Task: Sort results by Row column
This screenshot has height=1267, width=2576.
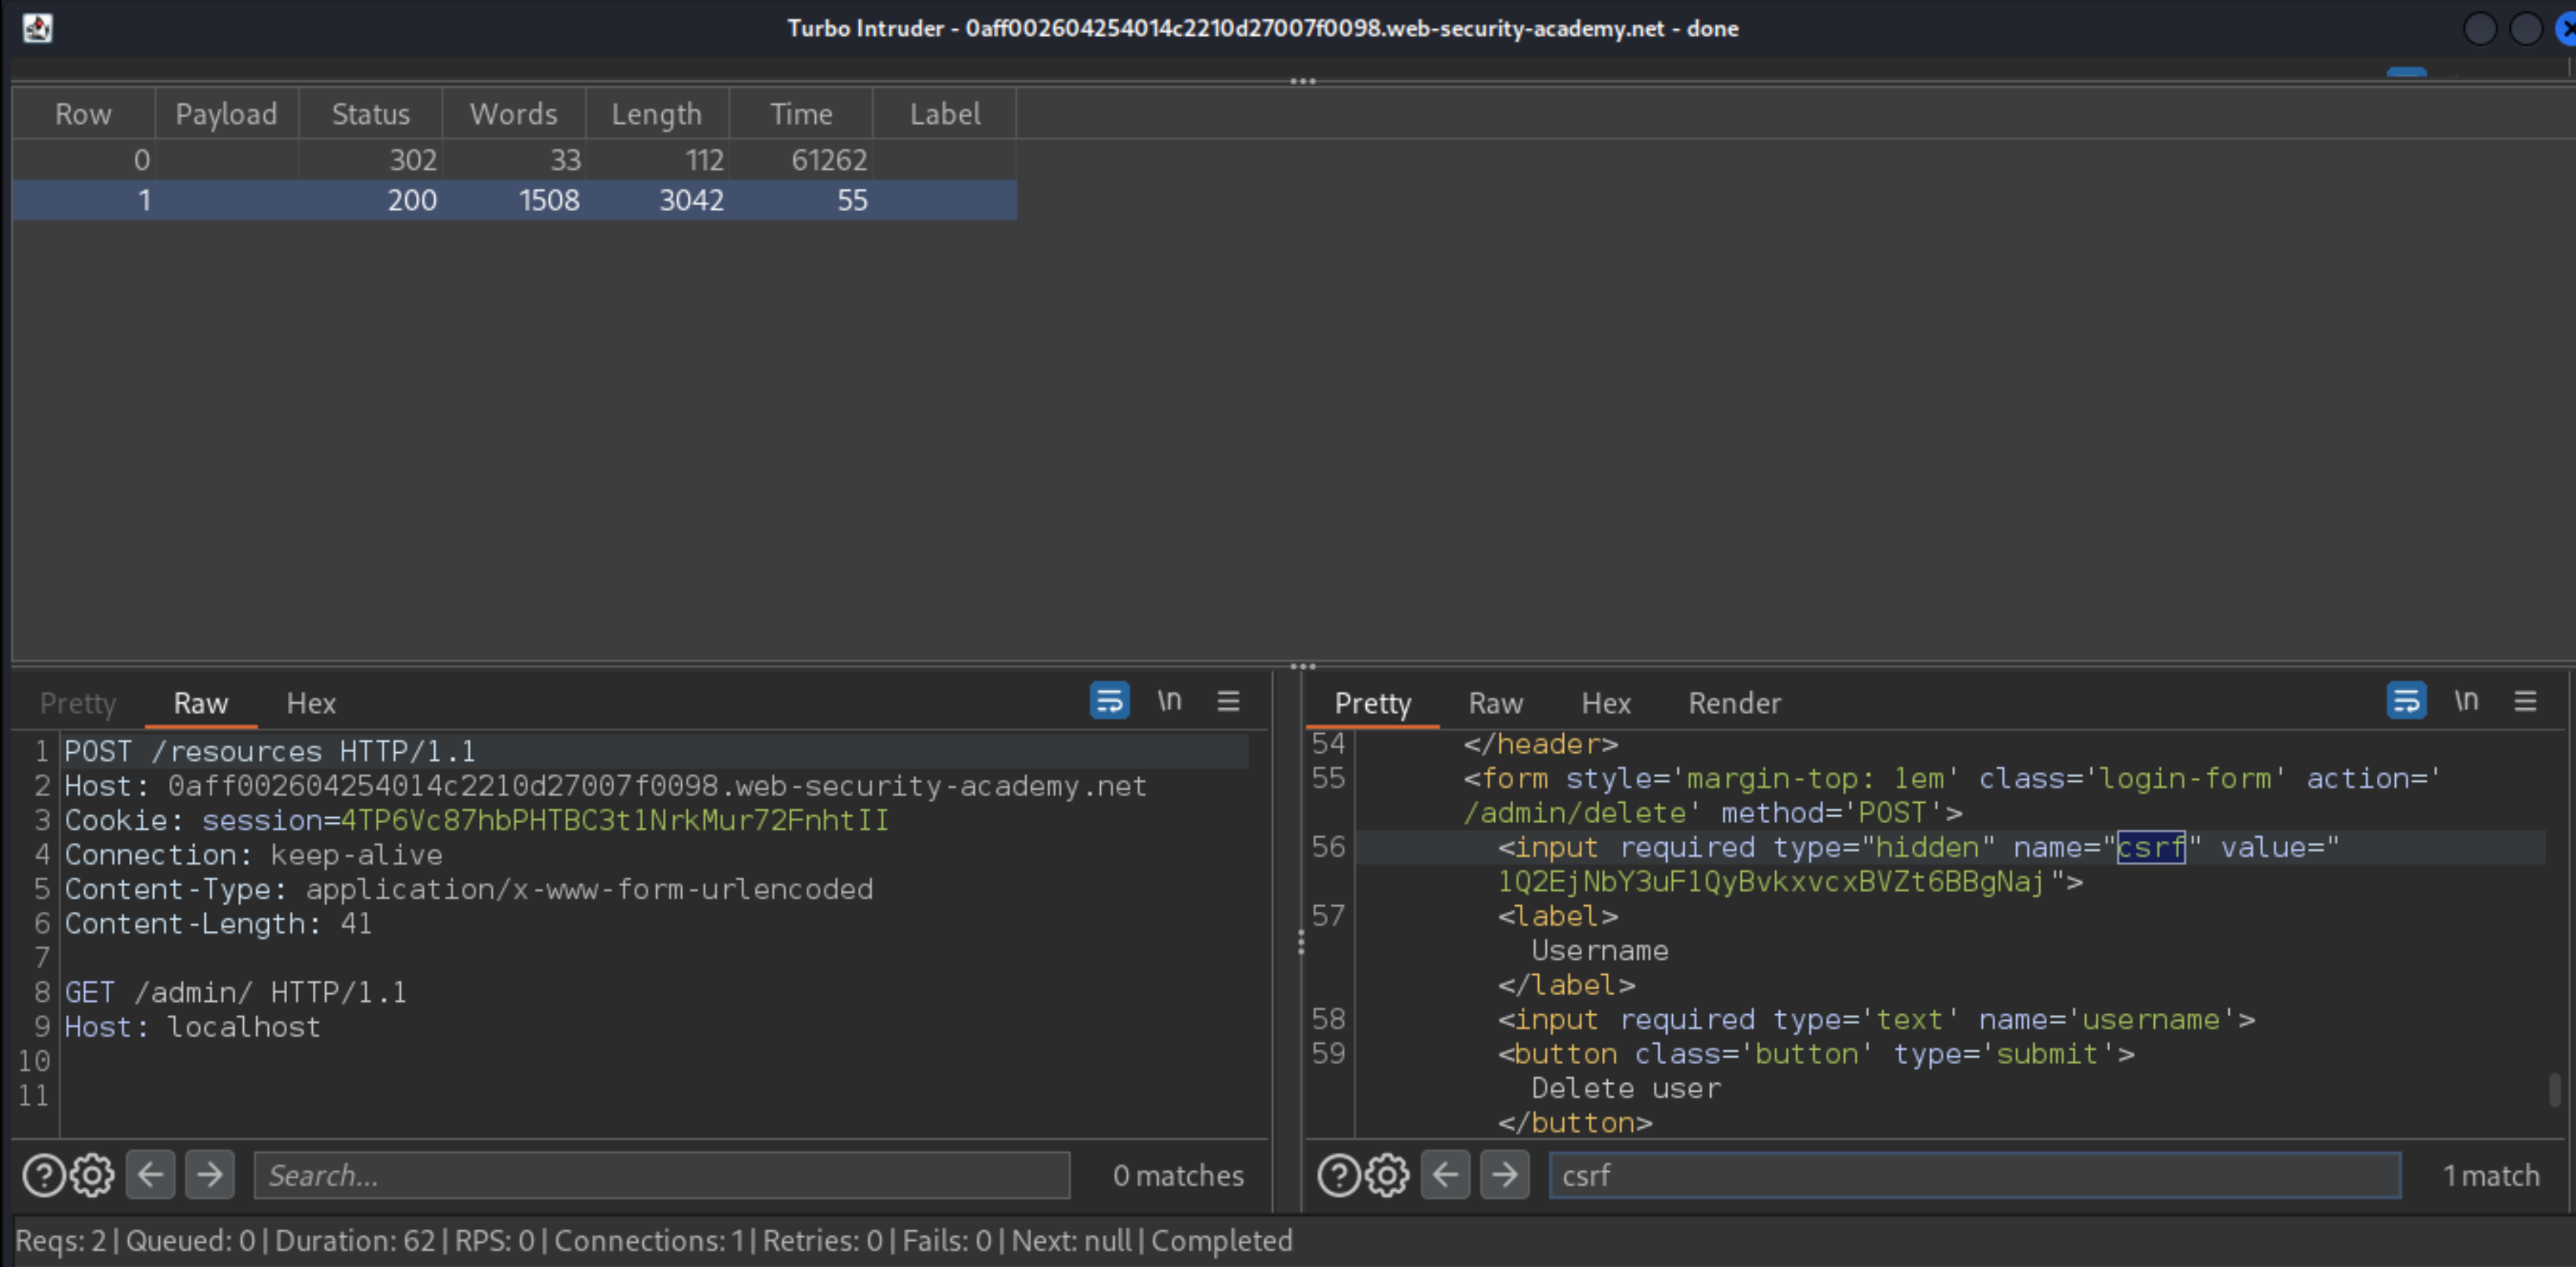Action: [x=83, y=114]
